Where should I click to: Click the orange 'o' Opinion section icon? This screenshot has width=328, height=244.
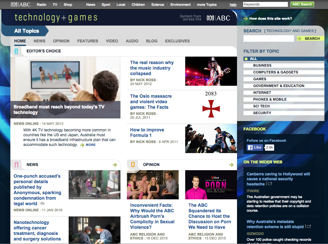(133, 165)
